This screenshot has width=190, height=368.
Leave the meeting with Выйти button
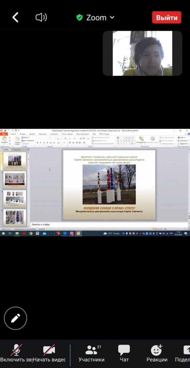[x=167, y=18]
